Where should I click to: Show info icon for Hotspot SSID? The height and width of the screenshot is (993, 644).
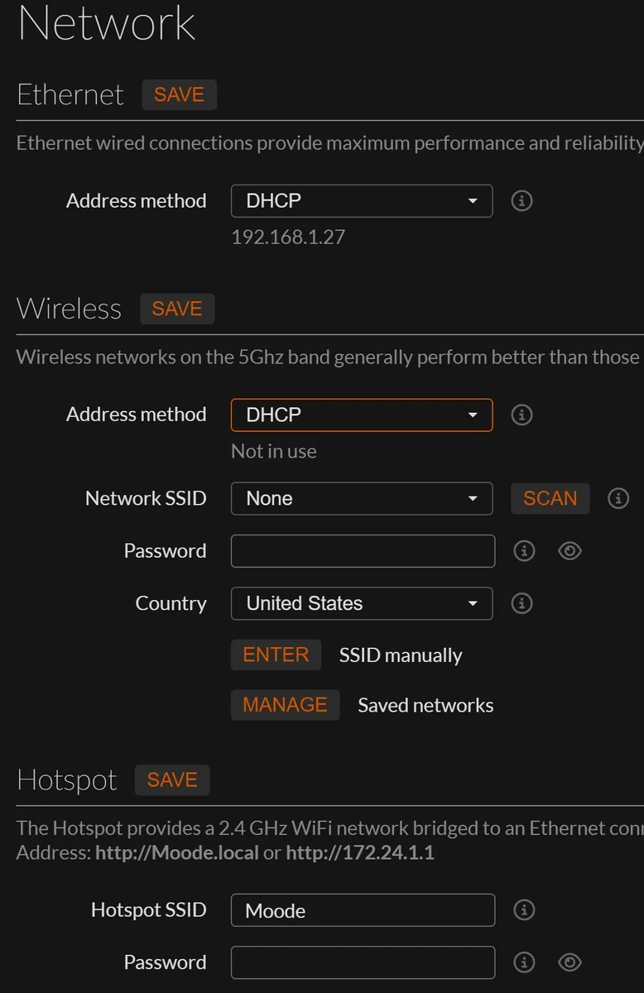coord(524,909)
